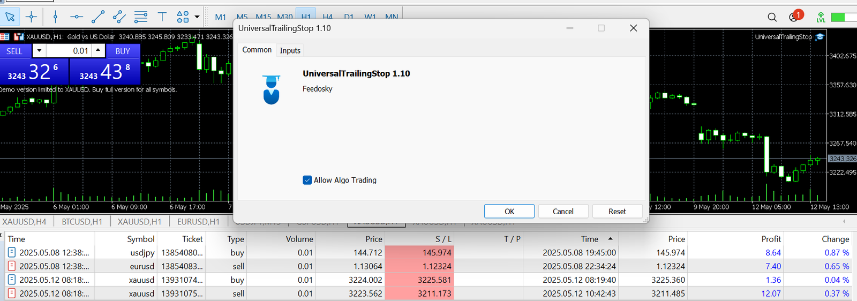Switch to the Inputs tab
Viewport: 857px width, 301px height.
[x=290, y=50]
